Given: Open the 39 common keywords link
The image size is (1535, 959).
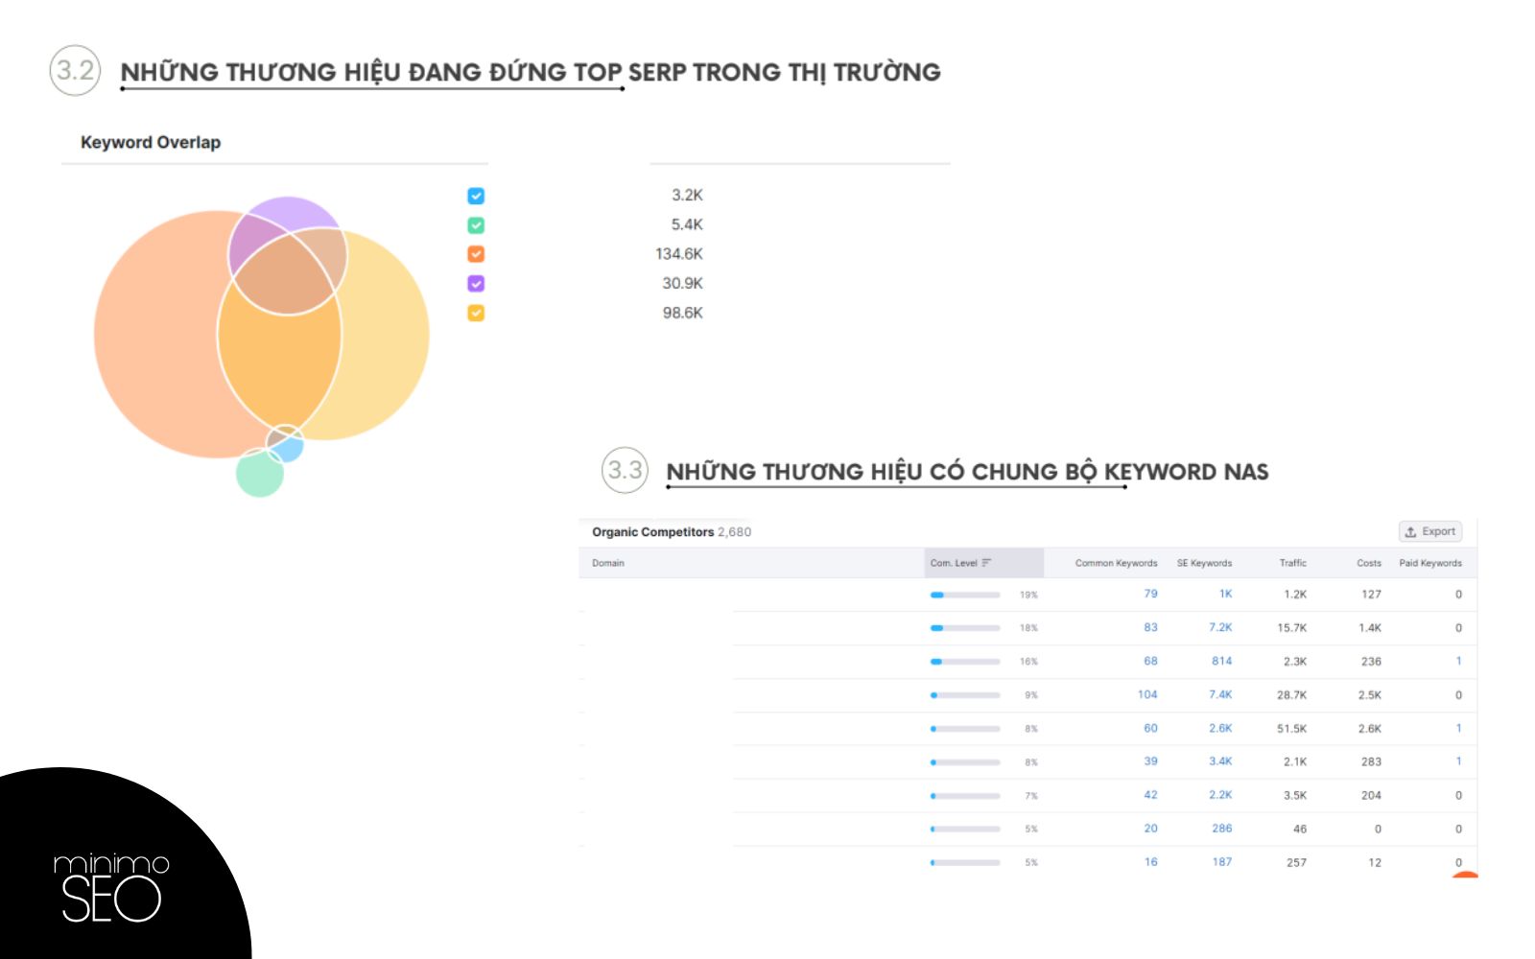Looking at the screenshot, I should click(1150, 761).
